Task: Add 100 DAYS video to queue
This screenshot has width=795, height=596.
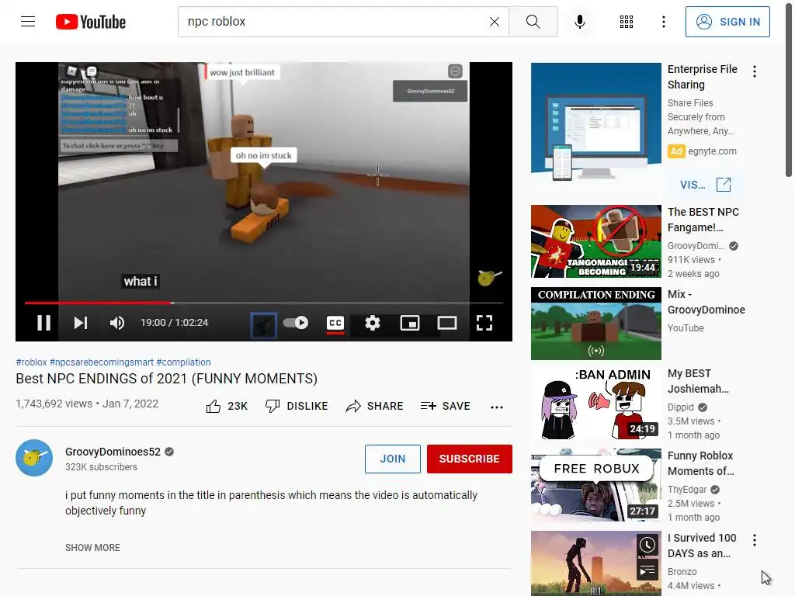Action: (647, 570)
